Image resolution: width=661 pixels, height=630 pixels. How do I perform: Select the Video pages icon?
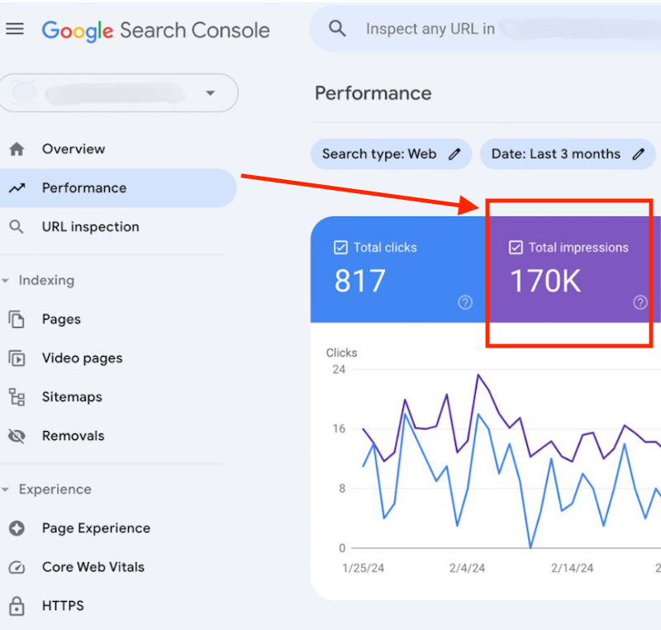tap(18, 358)
